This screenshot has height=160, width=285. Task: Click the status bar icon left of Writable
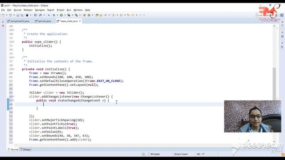[x=143, y=154]
